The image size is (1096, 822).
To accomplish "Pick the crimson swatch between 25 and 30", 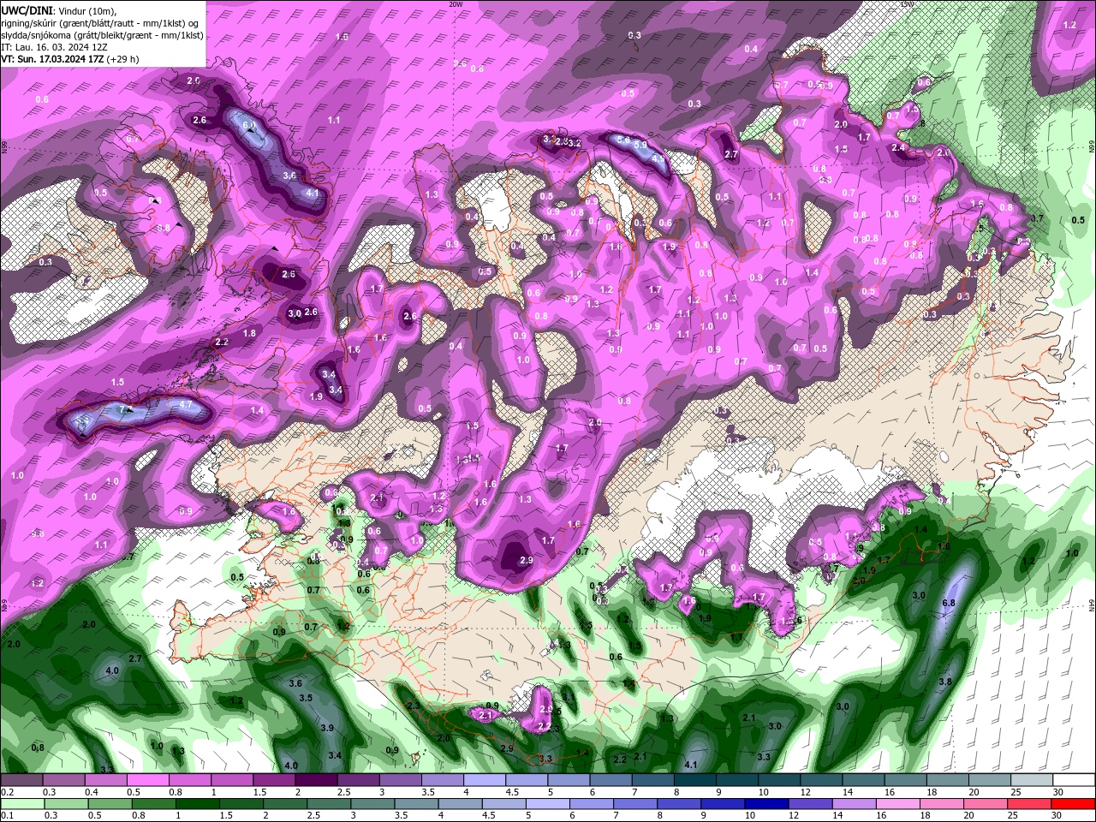I will [x=1029, y=804].
